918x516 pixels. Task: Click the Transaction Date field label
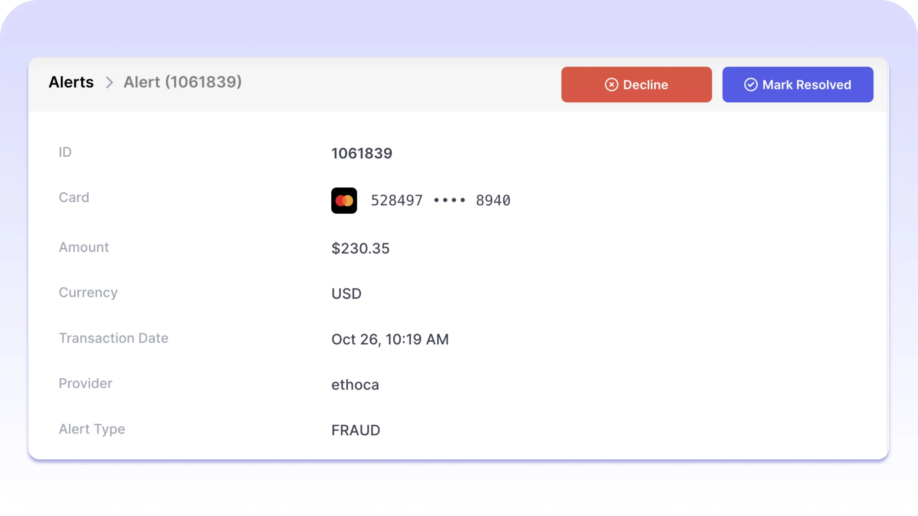(x=113, y=338)
